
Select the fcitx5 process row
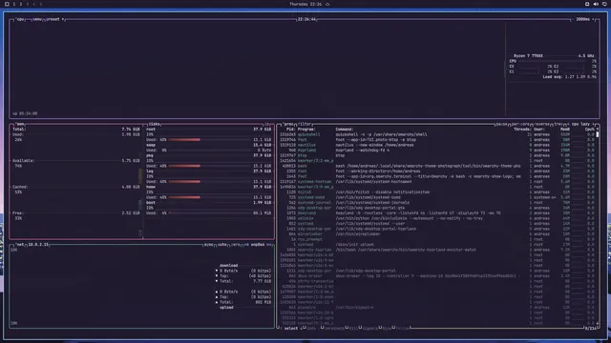(437, 192)
